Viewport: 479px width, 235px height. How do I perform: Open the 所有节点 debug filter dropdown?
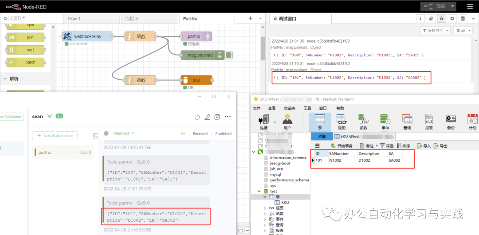tap(436, 30)
